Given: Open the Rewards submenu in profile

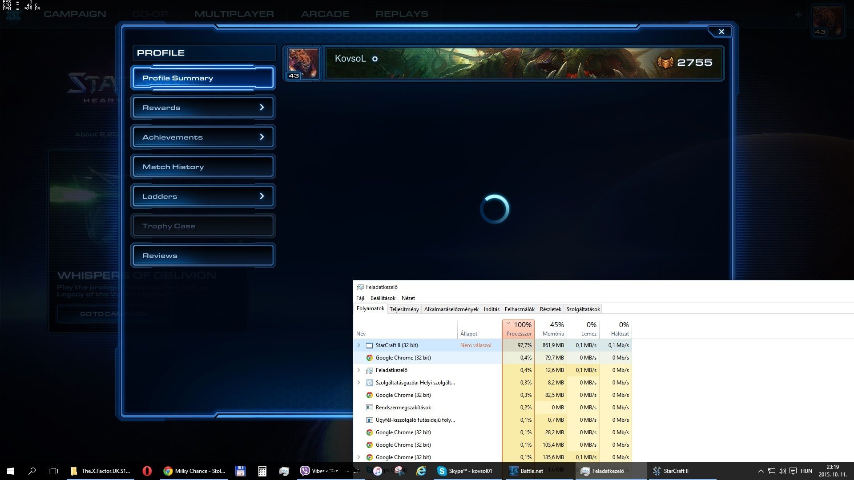Looking at the screenshot, I should (x=203, y=108).
